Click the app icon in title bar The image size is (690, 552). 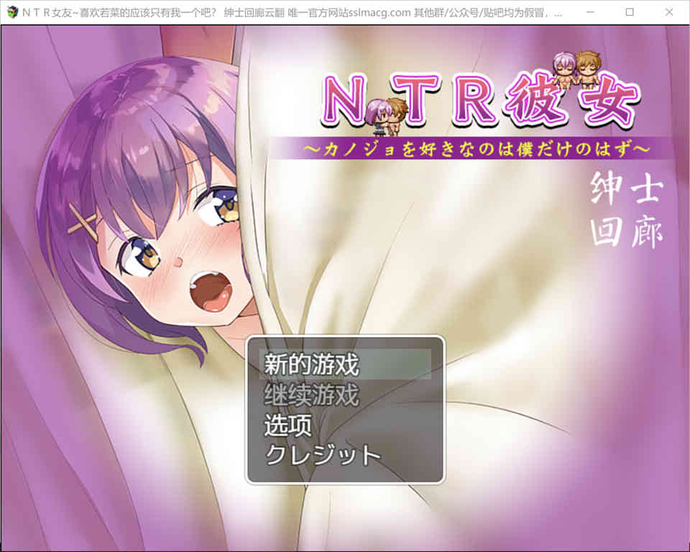[x=12, y=12]
